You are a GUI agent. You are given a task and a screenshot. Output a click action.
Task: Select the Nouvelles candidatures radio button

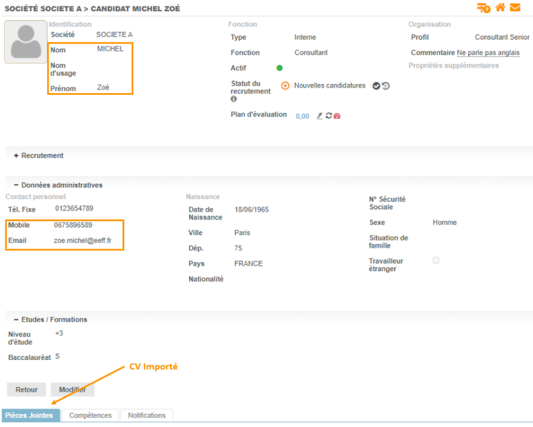click(x=285, y=86)
